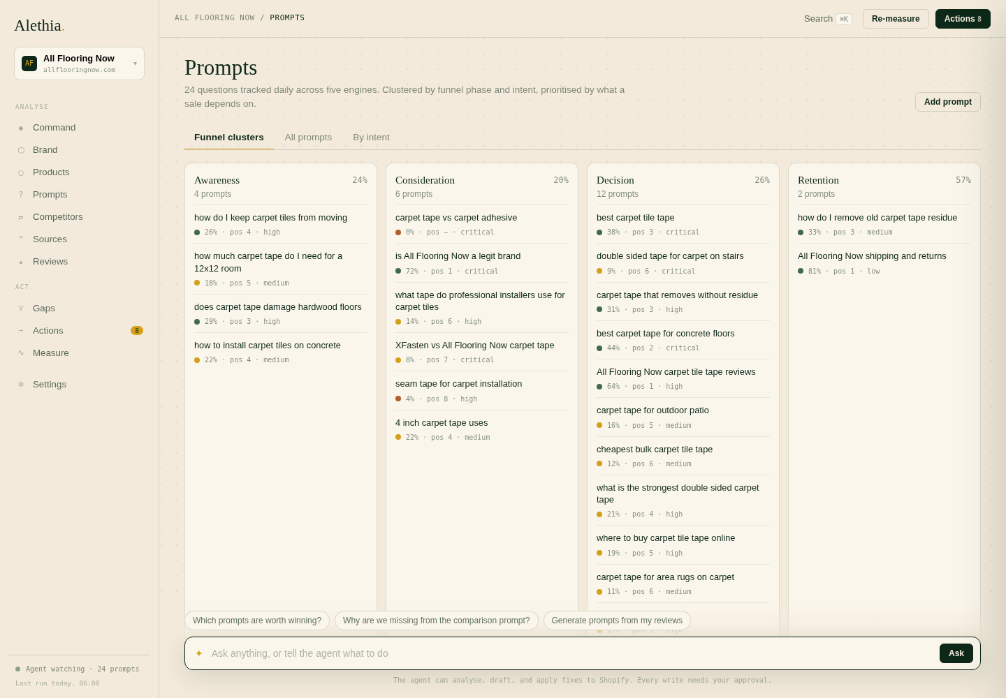
Task: Open the Actions 8 button in header
Action: 963,19
